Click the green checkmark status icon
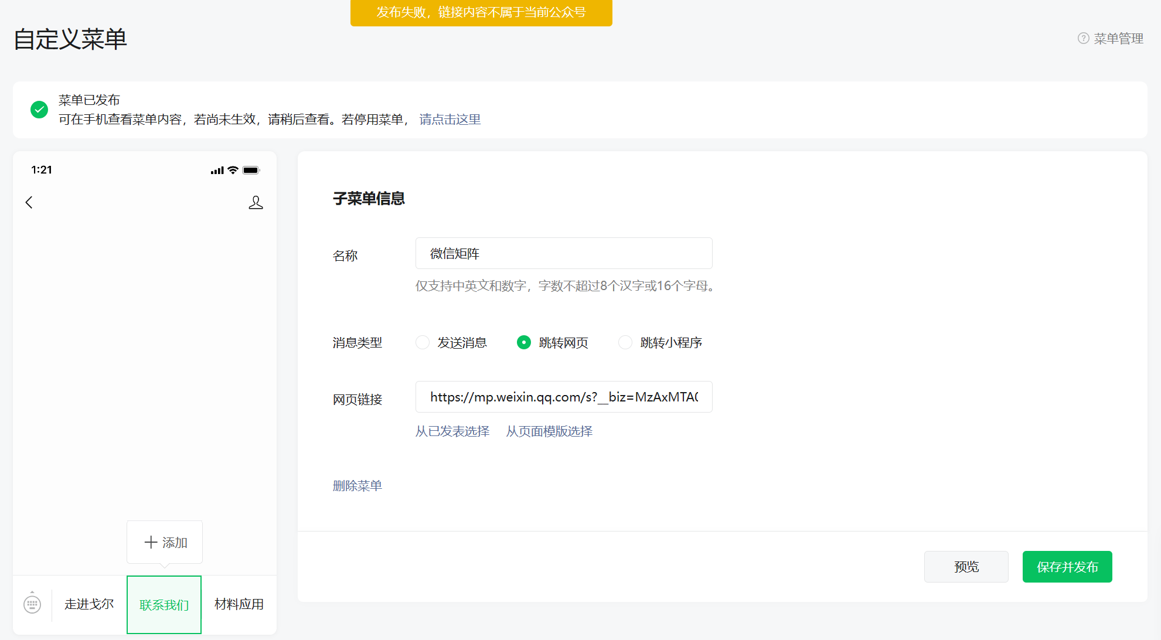1161x640 pixels. tap(39, 110)
